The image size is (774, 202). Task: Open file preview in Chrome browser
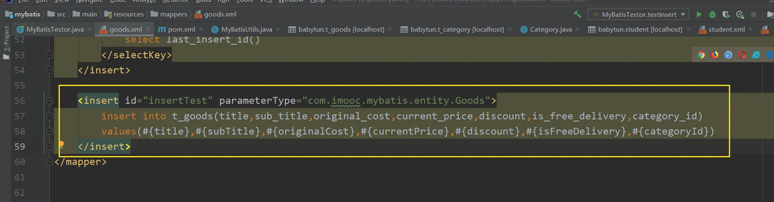pos(701,55)
